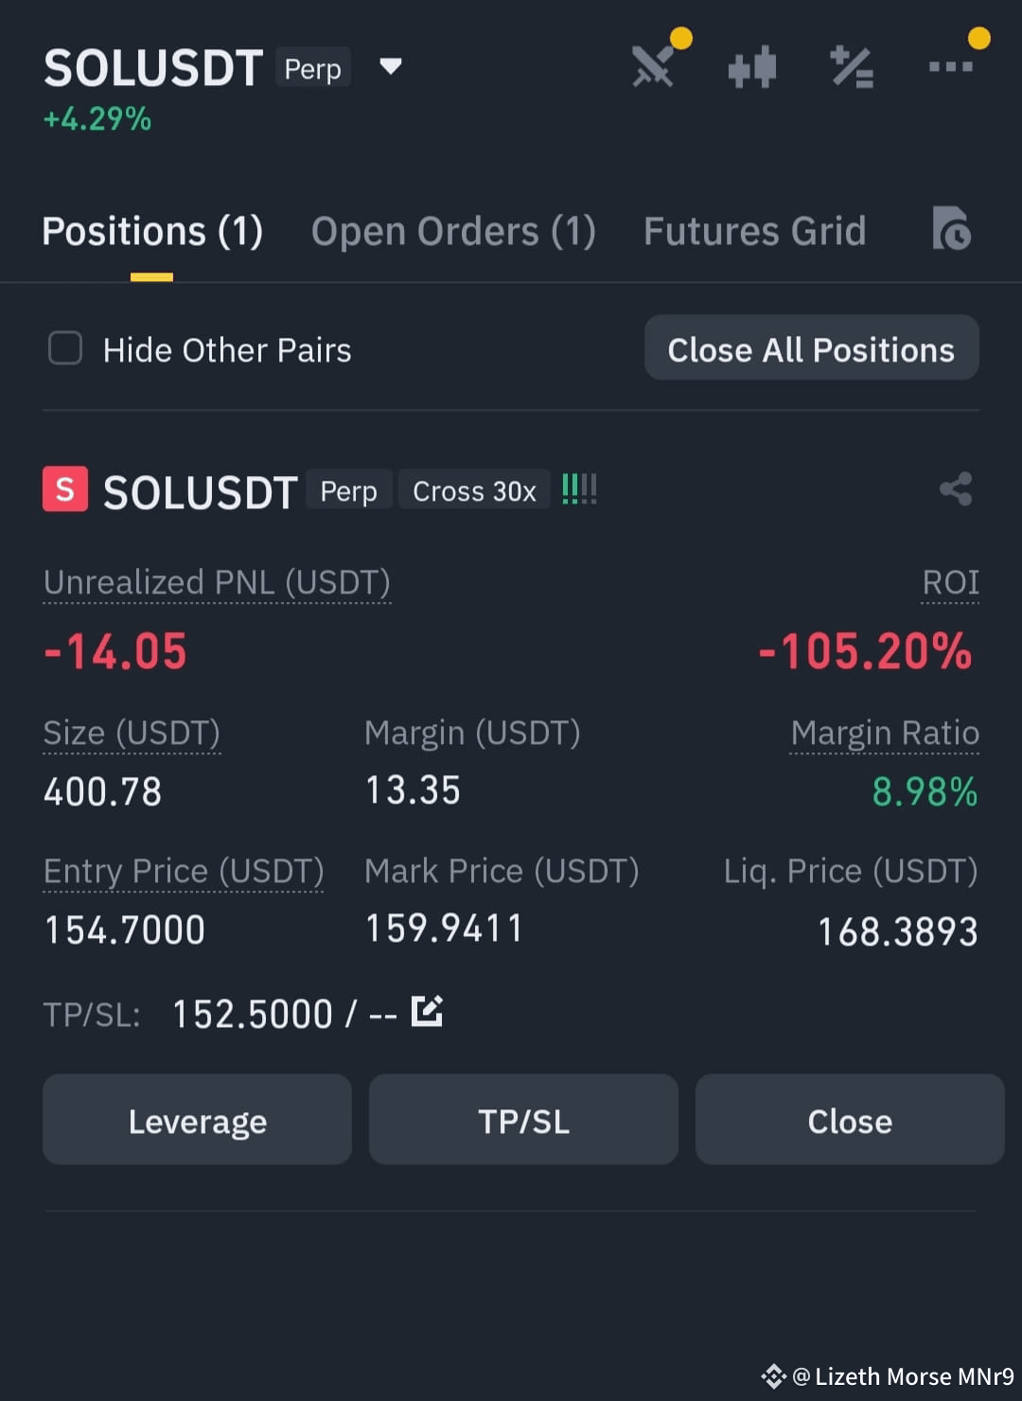Click the Leverage button
The image size is (1022, 1401).
(198, 1120)
